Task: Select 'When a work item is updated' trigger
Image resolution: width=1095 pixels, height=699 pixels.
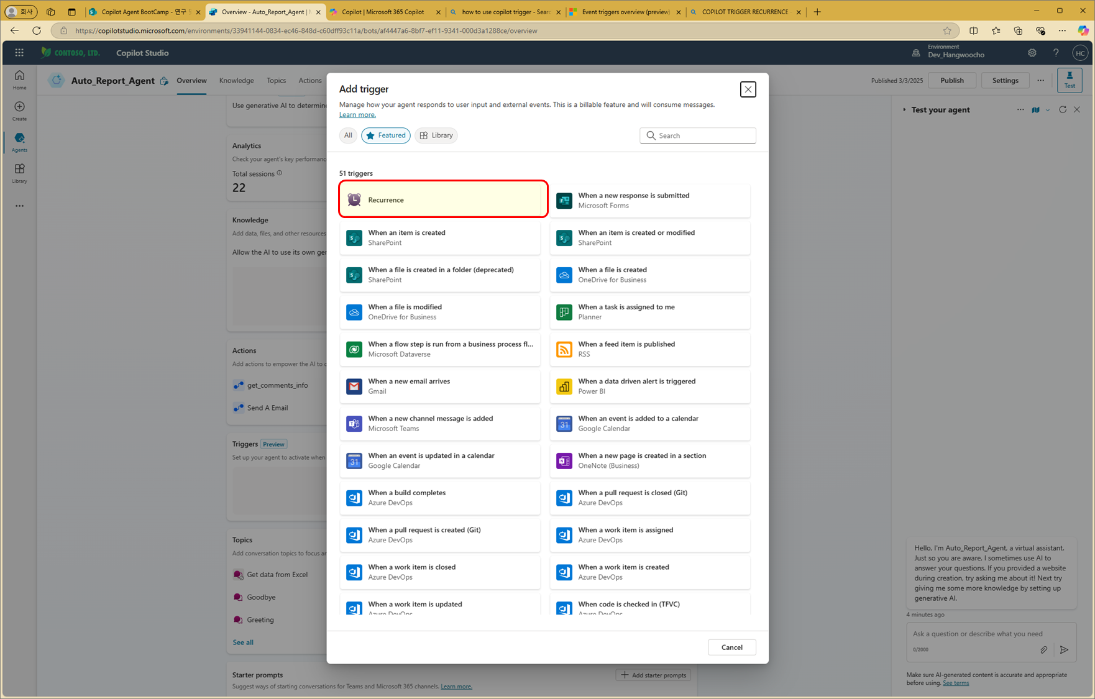Action: click(x=440, y=605)
